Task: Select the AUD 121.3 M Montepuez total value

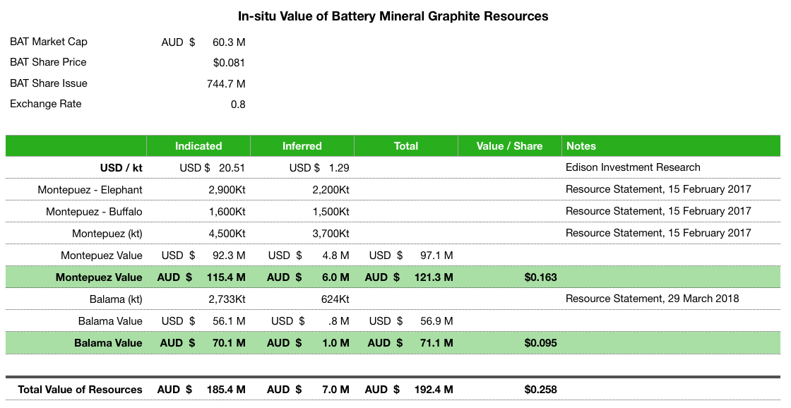Action: point(409,277)
